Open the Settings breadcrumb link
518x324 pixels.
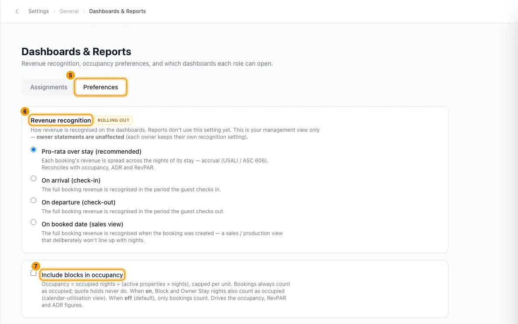[x=38, y=11]
